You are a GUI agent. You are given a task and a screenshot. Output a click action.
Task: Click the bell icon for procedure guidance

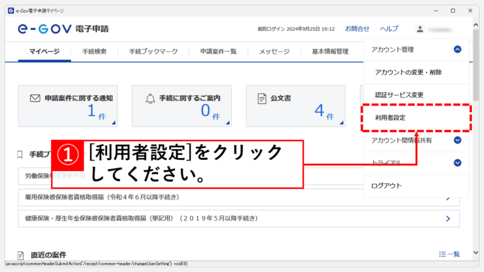[149, 98]
